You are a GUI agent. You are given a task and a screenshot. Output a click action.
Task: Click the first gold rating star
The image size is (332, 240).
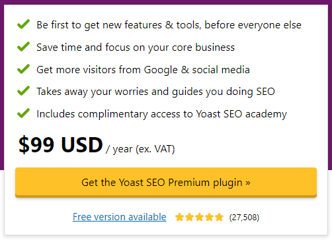(179, 217)
